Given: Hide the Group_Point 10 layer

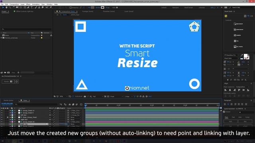Looking at the screenshot, I should tap(2, 122).
